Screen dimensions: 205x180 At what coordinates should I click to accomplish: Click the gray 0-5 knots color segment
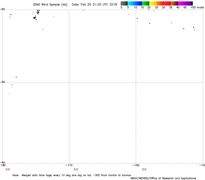point(124,4)
